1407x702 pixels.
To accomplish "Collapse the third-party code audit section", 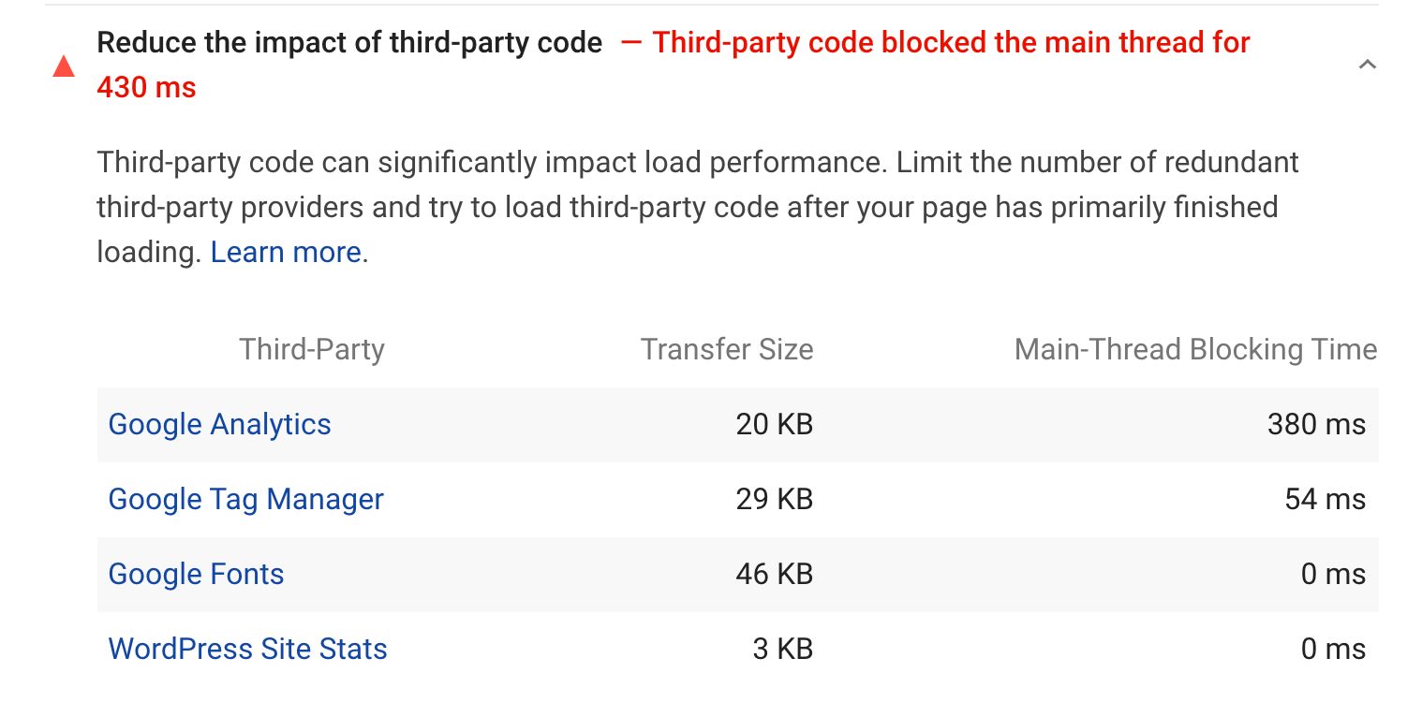I will pos(1366,65).
